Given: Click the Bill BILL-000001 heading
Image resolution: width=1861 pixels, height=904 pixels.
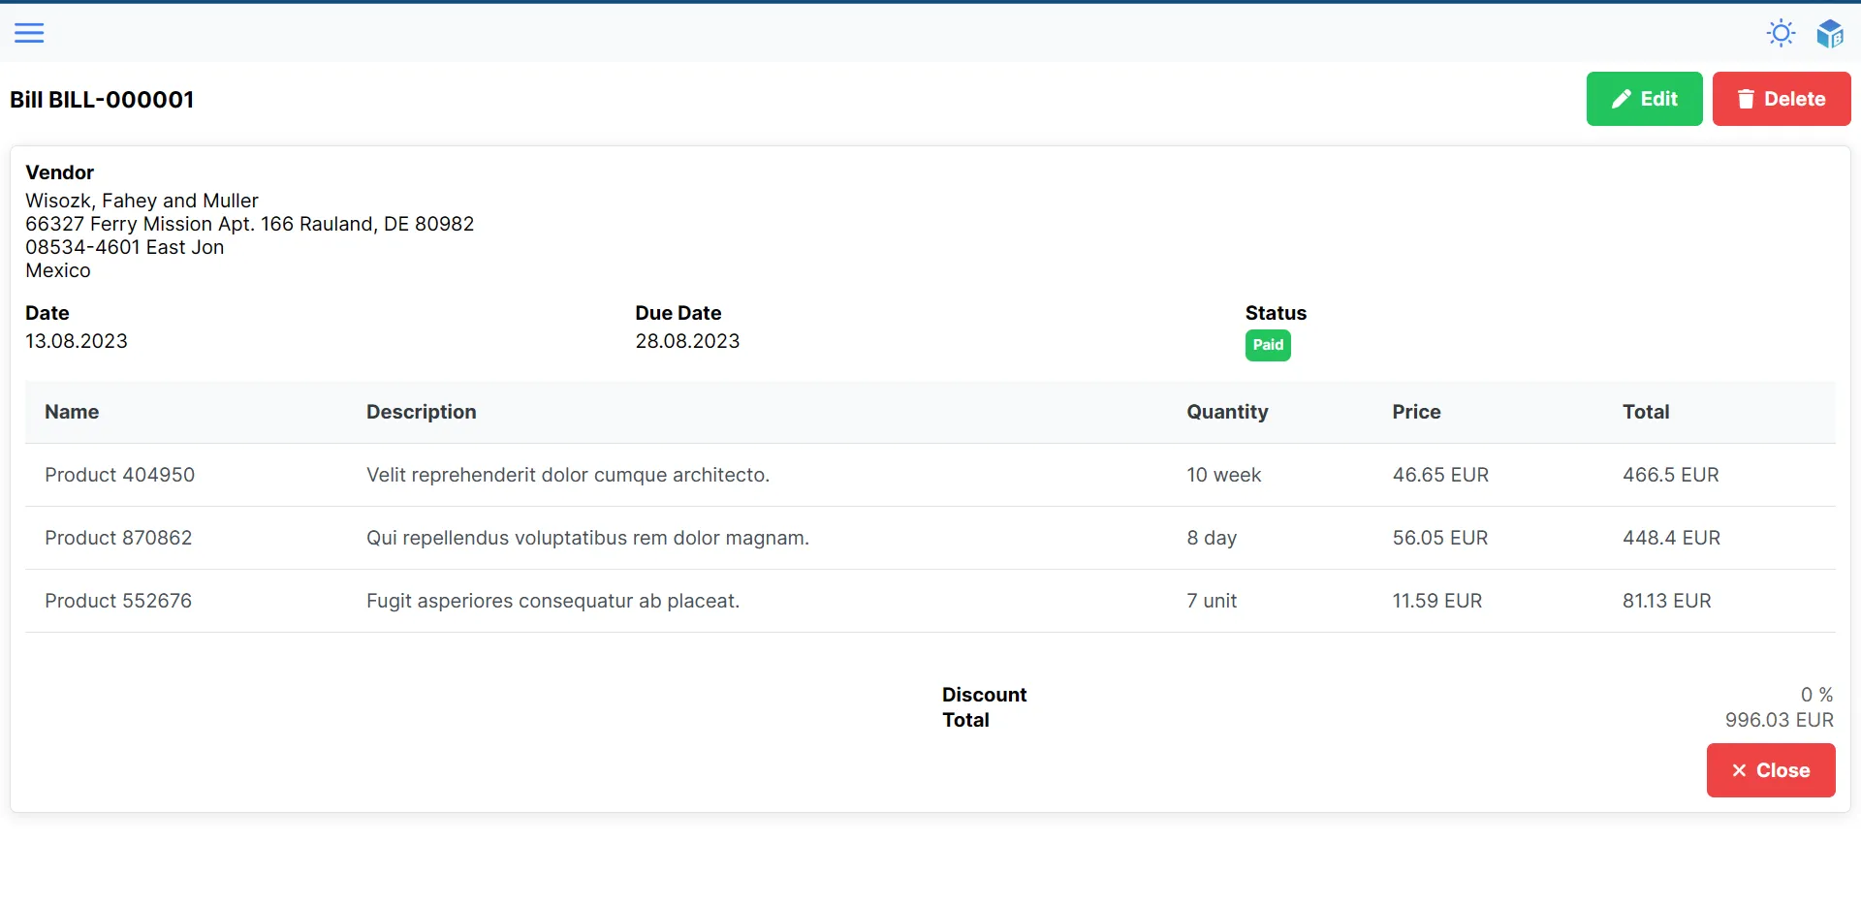Looking at the screenshot, I should (x=102, y=100).
